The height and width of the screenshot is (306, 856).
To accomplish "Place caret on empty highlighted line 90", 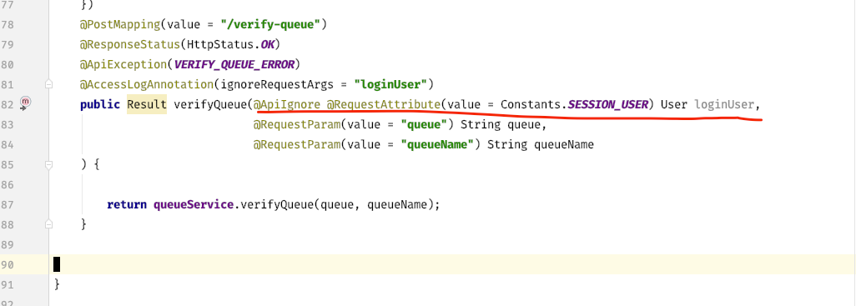I will click(452, 264).
